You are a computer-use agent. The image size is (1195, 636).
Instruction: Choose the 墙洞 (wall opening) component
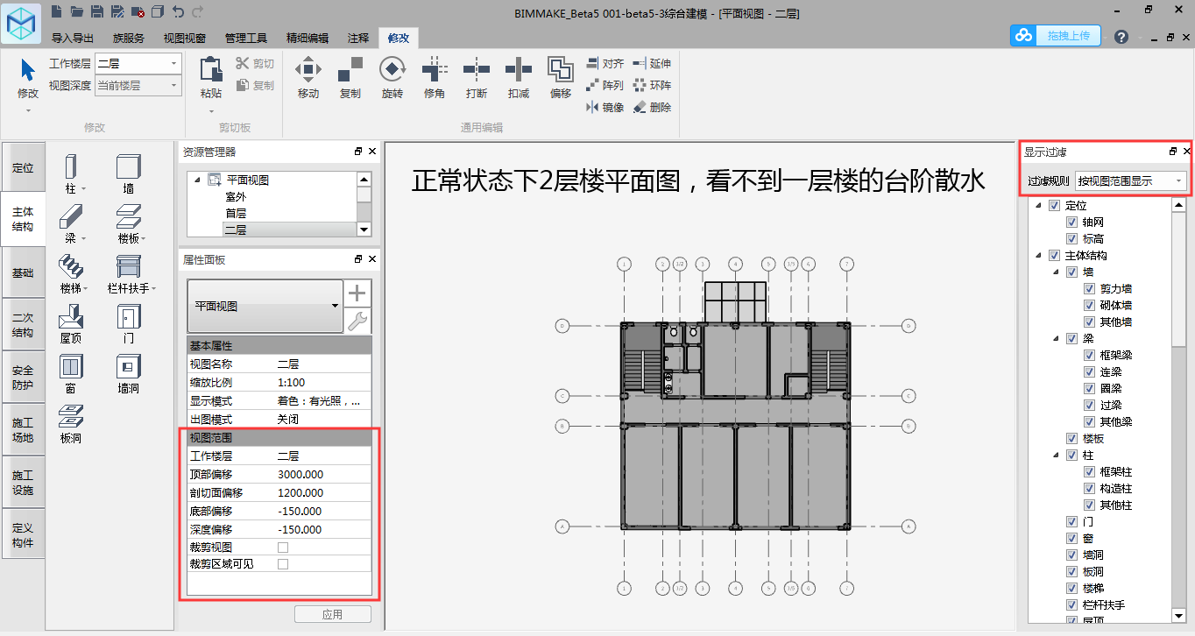(129, 373)
